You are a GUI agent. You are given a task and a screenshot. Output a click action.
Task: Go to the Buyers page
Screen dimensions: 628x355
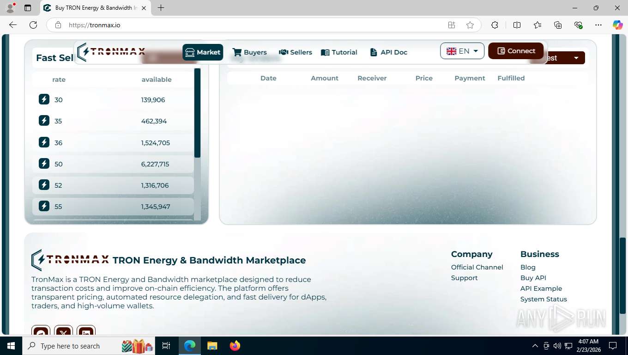pyautogui.click(x=250, y=52)
